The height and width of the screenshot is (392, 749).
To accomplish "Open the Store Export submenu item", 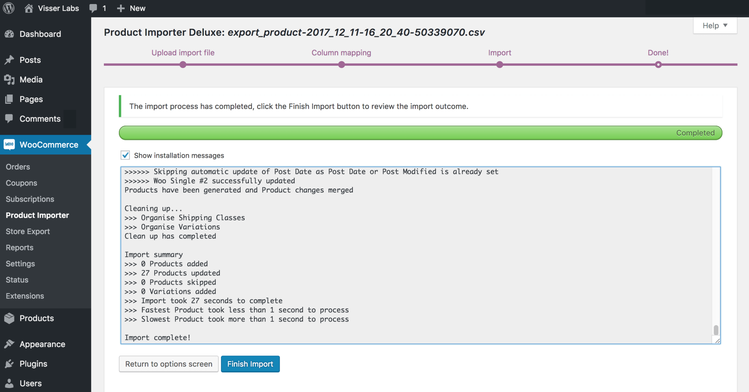I will [28, 231].
